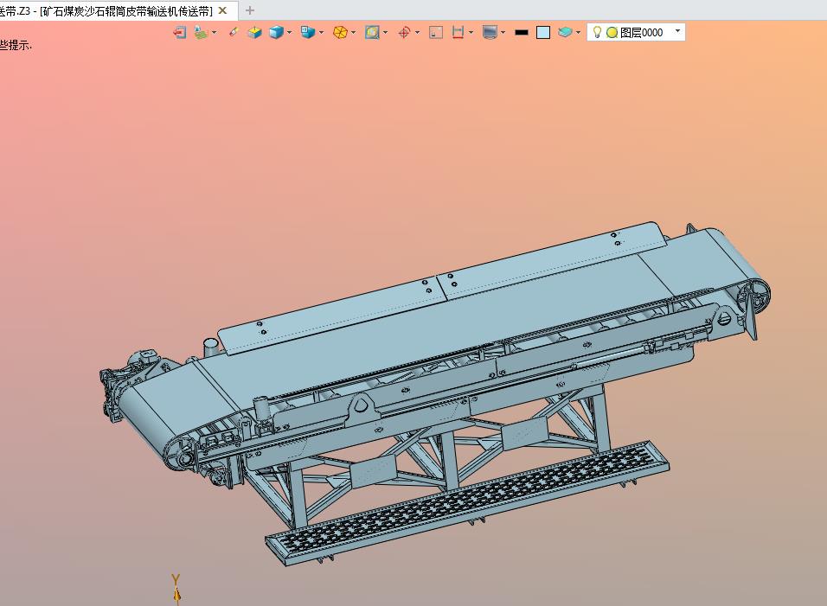Open a new tab with plus button
Screen dimensions: 827x606
click(250, 10)
